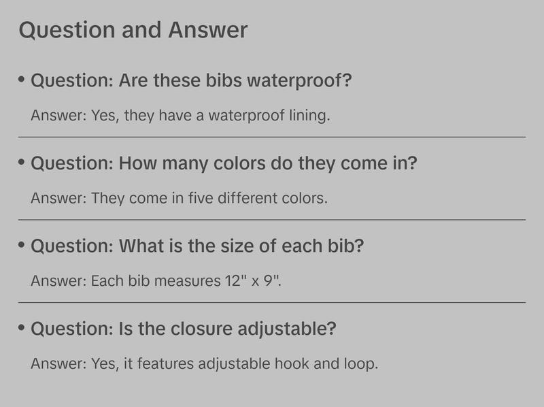Click the answer stating bib measurements
This screenshot has width=544, height=407.
tap(156, 281)
